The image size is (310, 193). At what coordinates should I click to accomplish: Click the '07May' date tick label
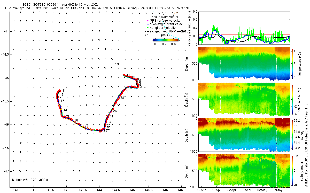pyautogui.click(x=277, y=190)
